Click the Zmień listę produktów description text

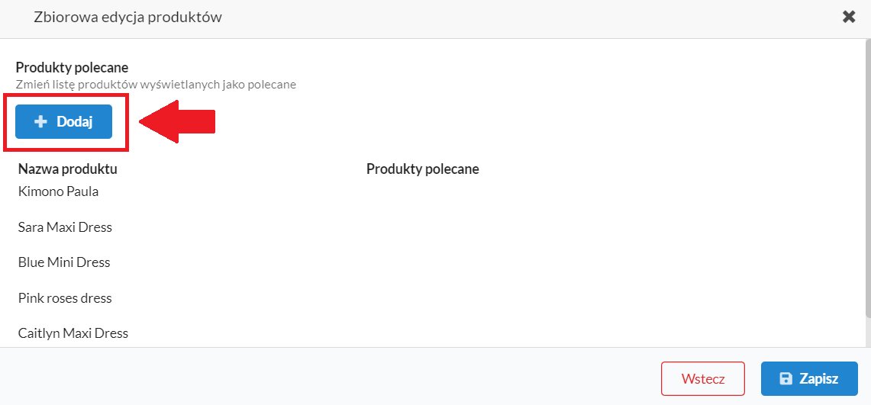tap(156, 85)
